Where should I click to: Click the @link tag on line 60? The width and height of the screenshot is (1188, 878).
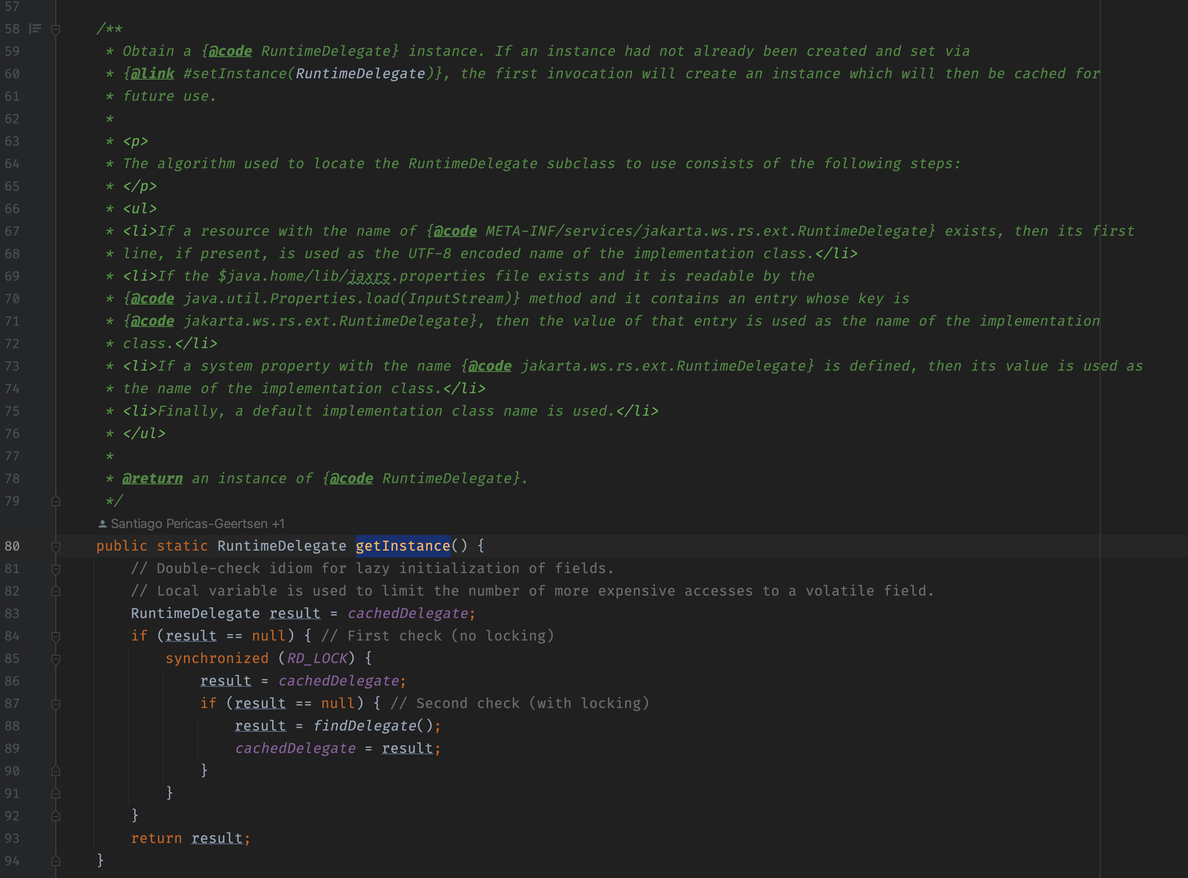(152, 74)
